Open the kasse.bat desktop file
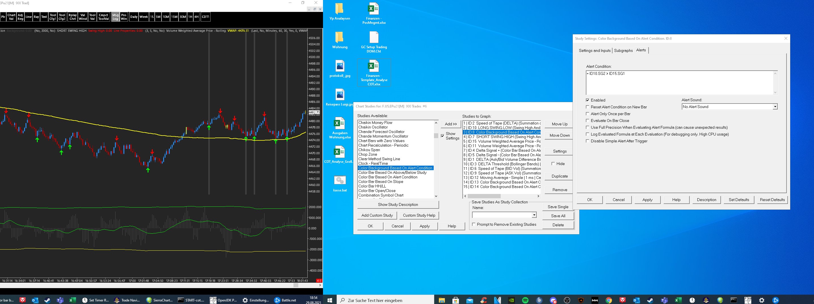 [x=340, y=183]
